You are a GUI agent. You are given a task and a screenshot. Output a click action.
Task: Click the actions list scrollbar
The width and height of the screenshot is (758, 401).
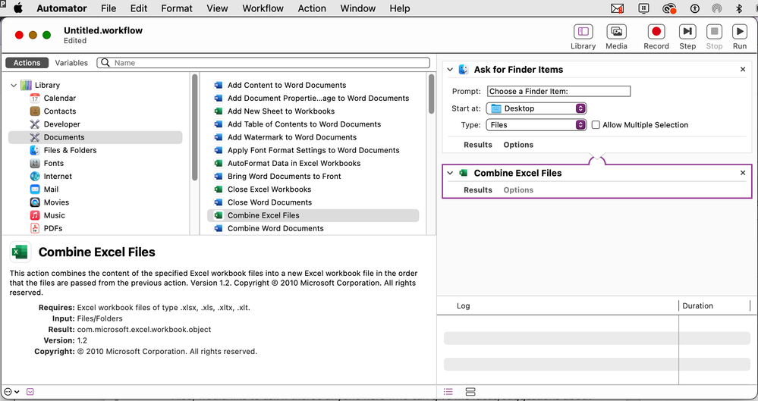[431, 94]
